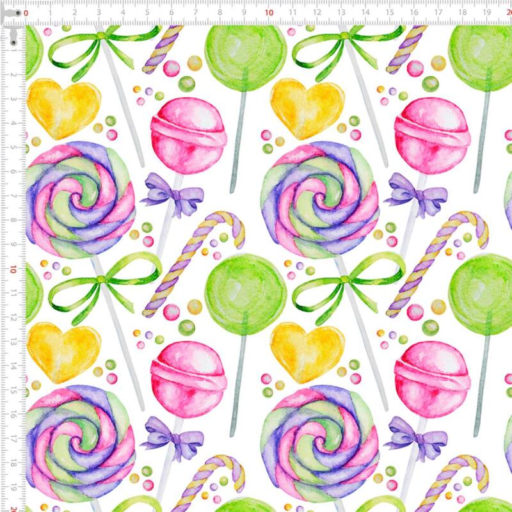
Task: Click the swirl lollipop in the upper-left repeat
Action: point(81,200)
